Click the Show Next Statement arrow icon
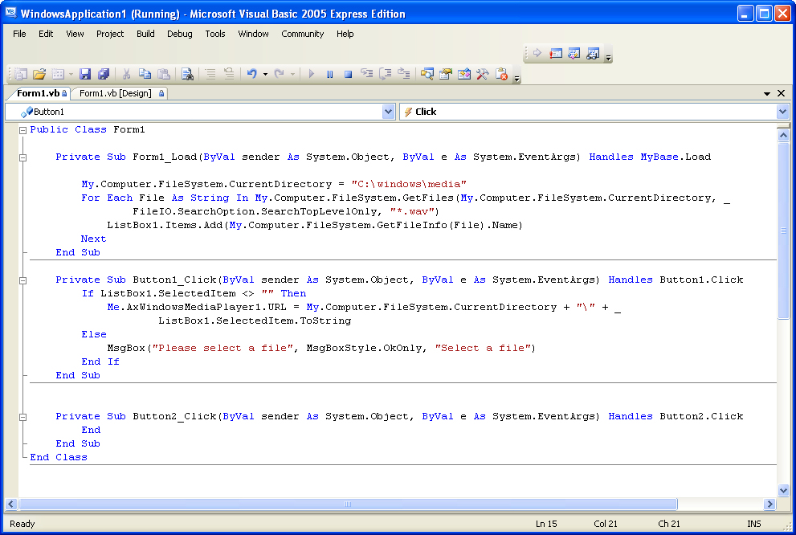The width and height of the screenshot is (796, 535). click(x=537, y=53)
